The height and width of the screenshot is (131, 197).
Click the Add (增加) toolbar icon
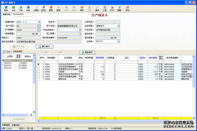tap(36, 8)
